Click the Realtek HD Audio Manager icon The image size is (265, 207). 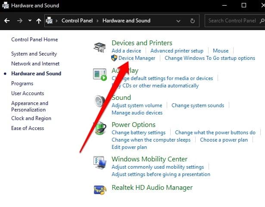[x=100, y=190]
